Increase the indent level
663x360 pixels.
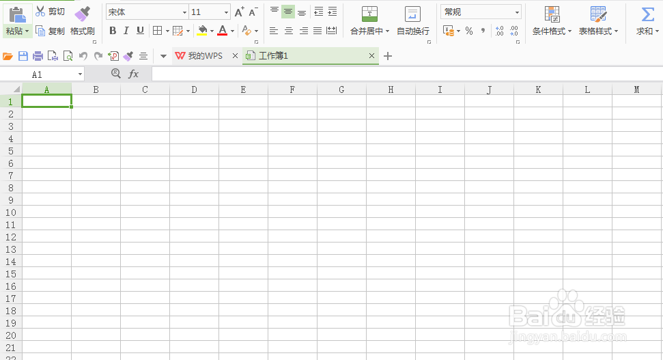(333, 12)
